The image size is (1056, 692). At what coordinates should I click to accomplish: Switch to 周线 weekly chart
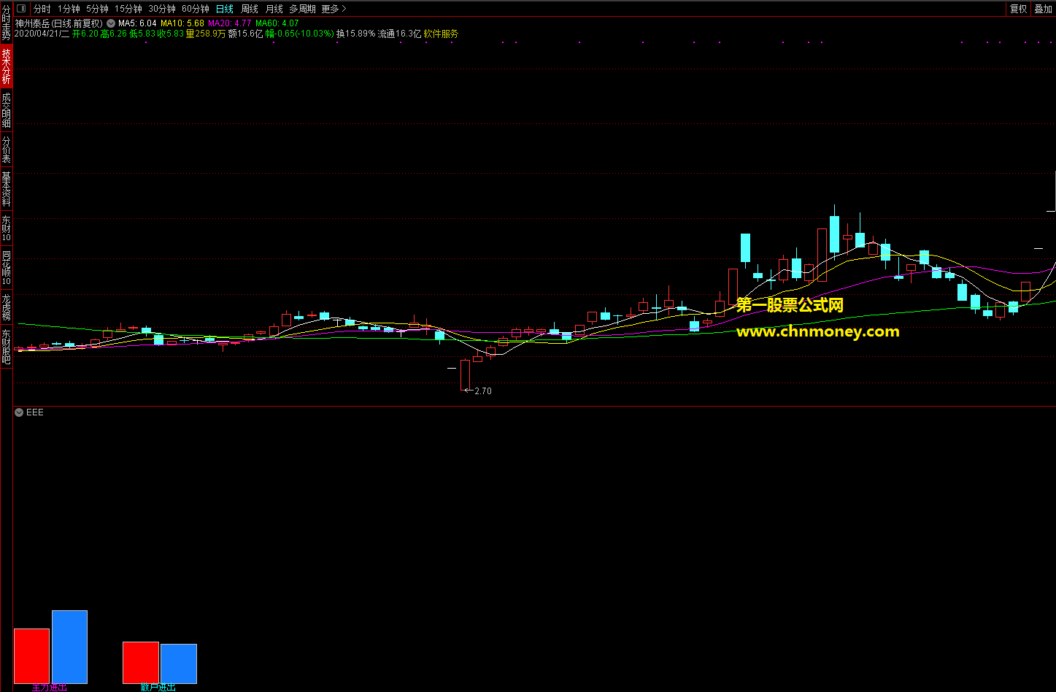(250, 9)
